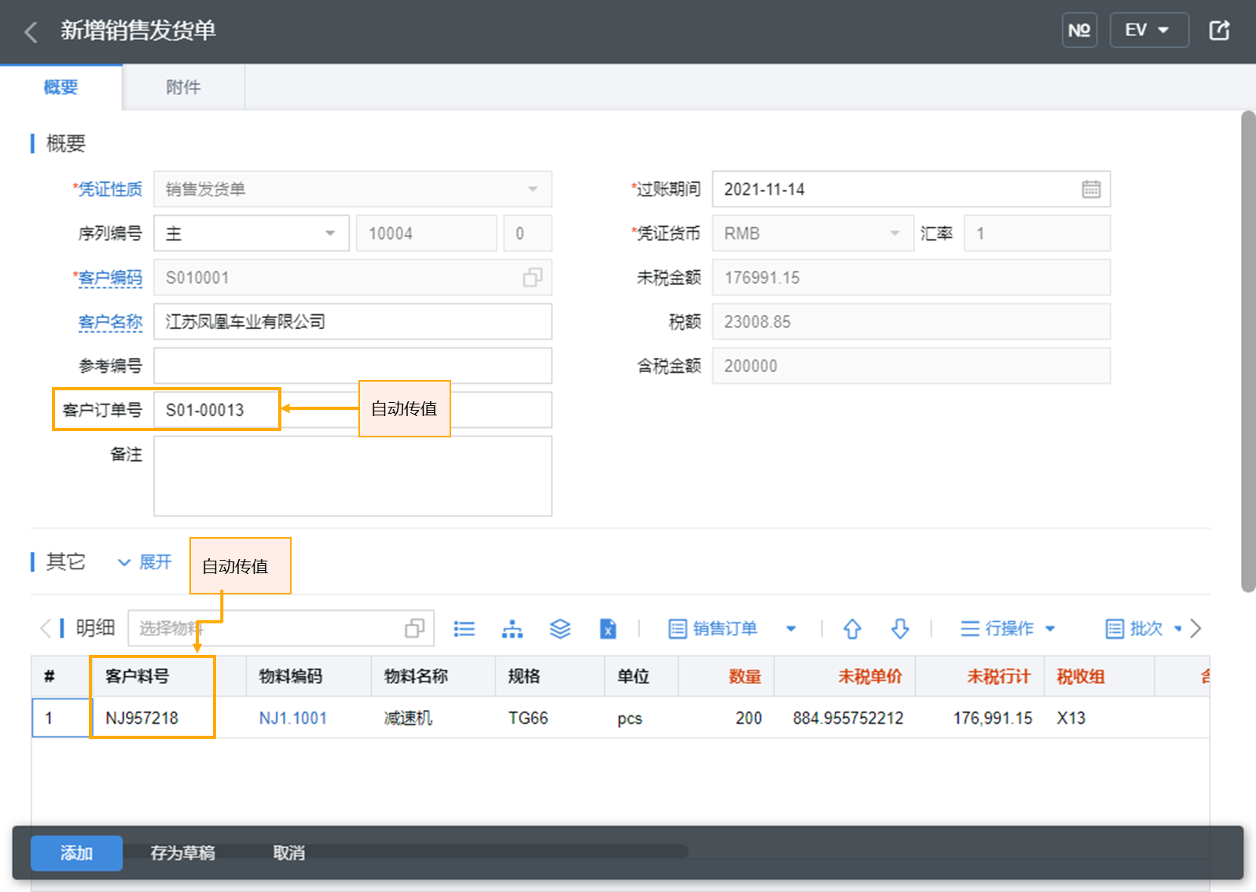The height and width of the screenshot is (892, 1256).
Task: Click quantity cell 200
Action: tap(726, 718)
